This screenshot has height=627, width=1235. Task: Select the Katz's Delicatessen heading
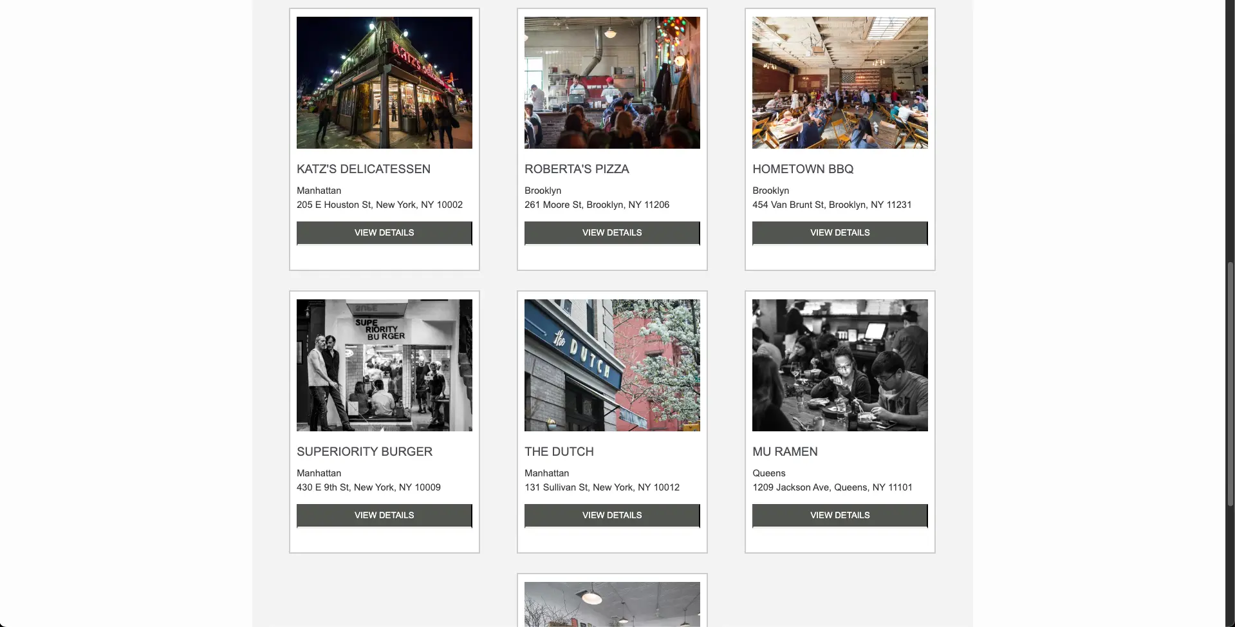tap(364, 169)
